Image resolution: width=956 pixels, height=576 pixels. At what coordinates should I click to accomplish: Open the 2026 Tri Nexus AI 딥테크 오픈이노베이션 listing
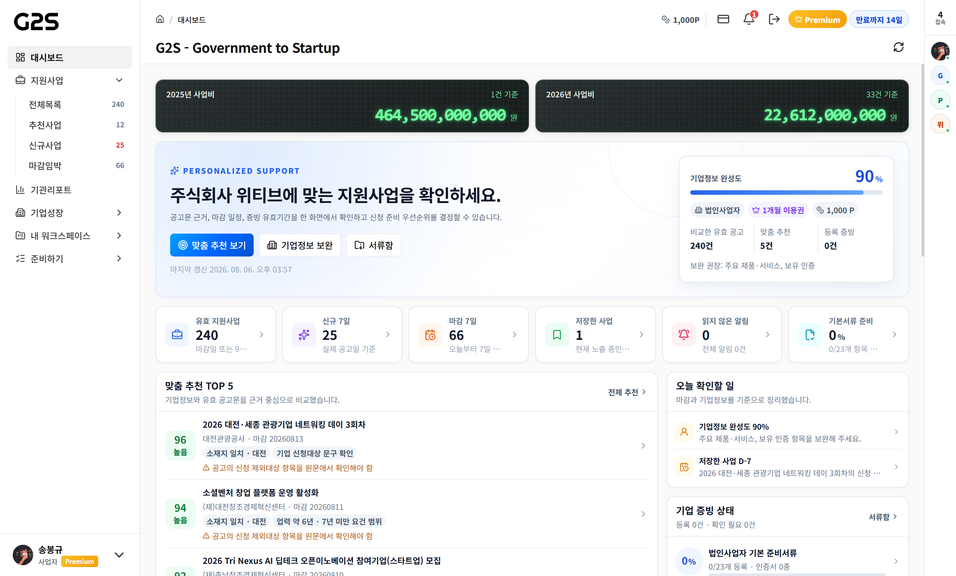pyautogui.click(x=322, y=561)
